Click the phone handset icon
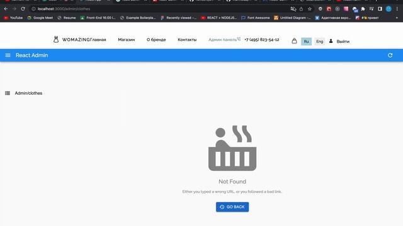Image resolution: width=403 pixels, height=226 pixels. [x=239, y=39]
